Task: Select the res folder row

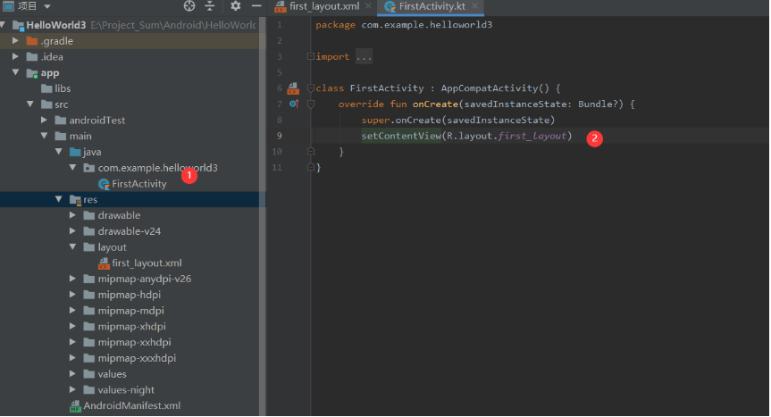Action: [130, 199]
